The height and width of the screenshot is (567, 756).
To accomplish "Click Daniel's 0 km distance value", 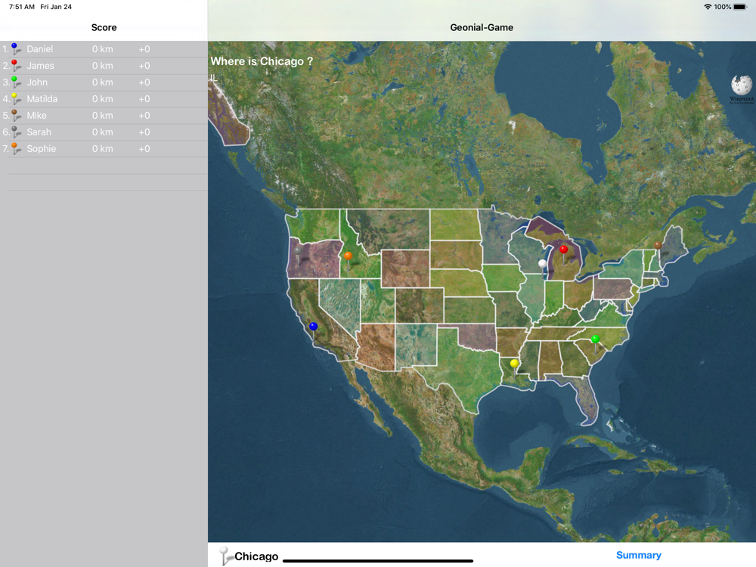I will (102, 48).
